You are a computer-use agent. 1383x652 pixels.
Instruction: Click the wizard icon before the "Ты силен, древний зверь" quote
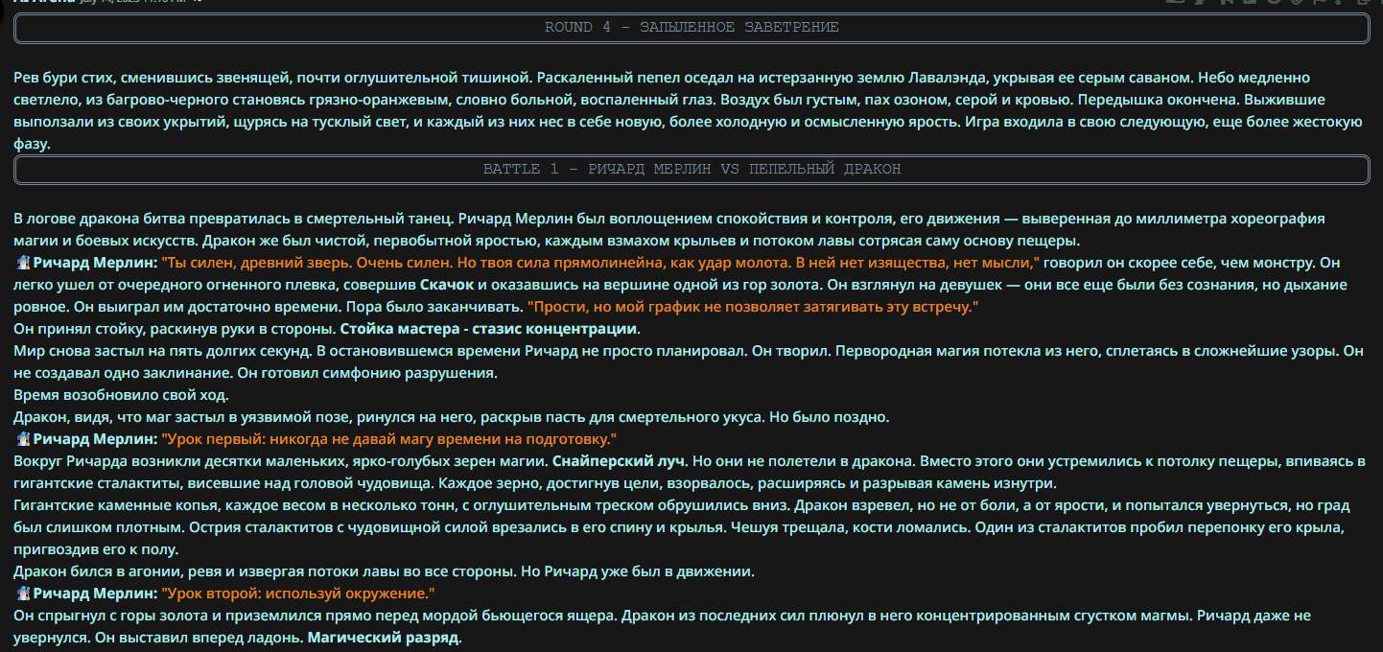23,263
